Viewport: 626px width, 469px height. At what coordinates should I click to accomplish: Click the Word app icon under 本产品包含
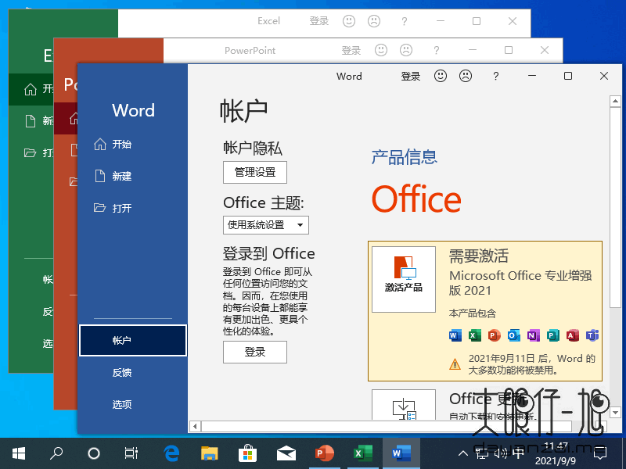[455, 335]
